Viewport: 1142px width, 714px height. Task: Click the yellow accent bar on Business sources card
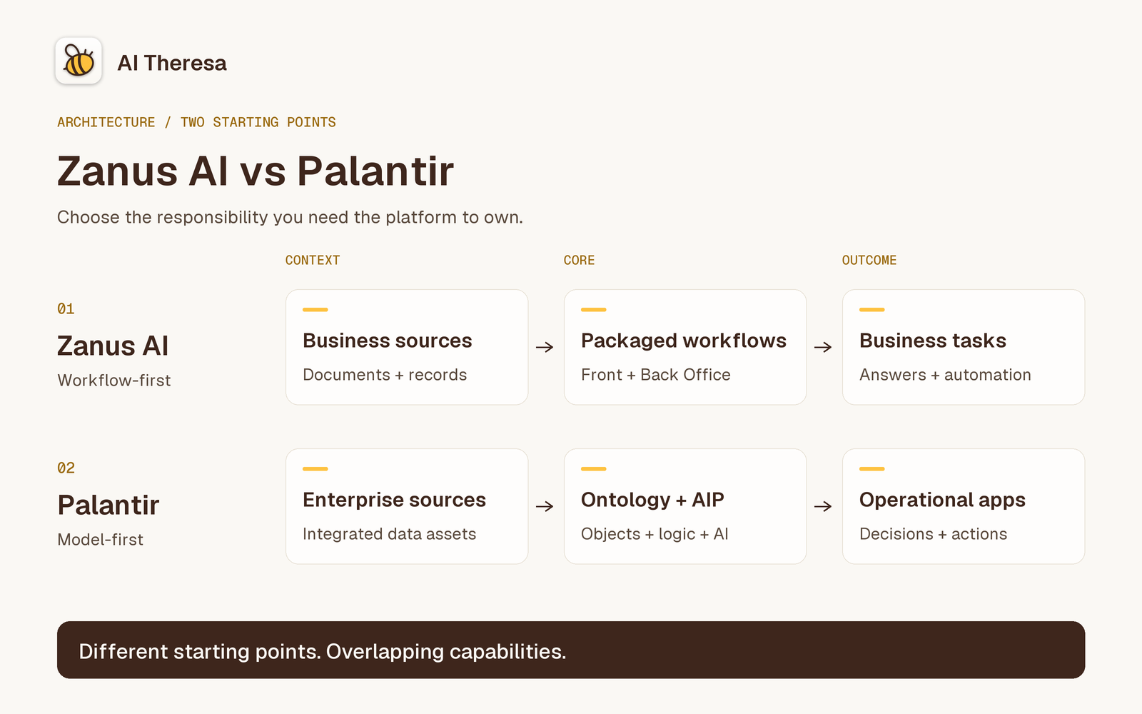pyautogui.click(x=315, y=310)
